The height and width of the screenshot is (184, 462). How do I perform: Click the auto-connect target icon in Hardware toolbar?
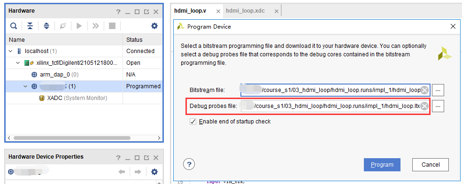[63, 26]
